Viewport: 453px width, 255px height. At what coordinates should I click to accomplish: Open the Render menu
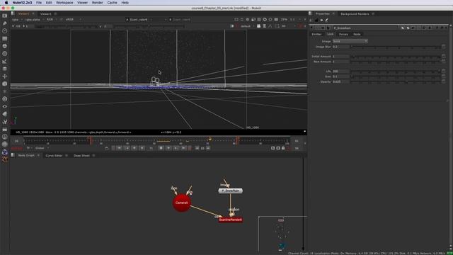click(x=98, y=3)
